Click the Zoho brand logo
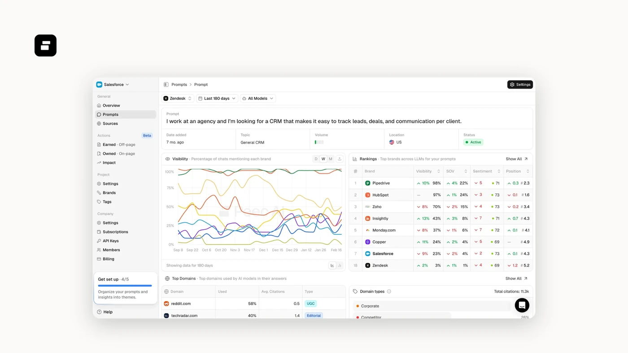Image resolution: width=628 pixels, height=353 pixels. [x=367, y=207]
